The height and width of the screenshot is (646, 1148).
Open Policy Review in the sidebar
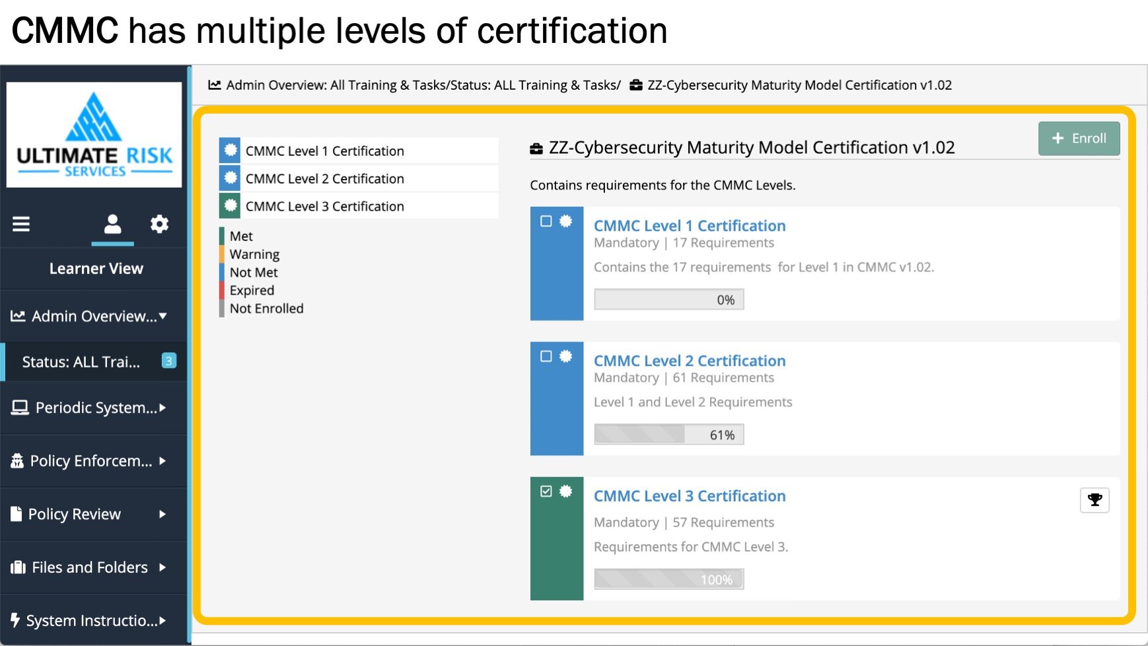94,515
